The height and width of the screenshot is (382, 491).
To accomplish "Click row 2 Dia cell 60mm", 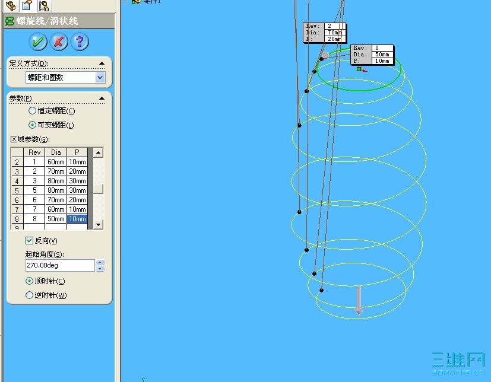I will point(56,162).
